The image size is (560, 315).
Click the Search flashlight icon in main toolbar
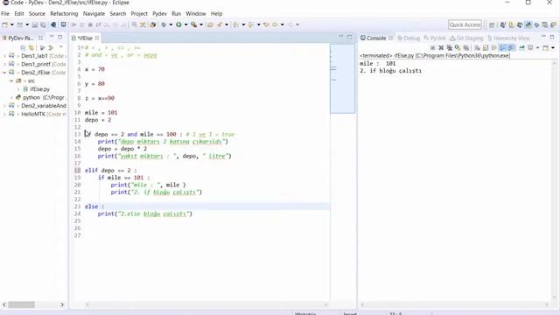[x=220, y=24]
